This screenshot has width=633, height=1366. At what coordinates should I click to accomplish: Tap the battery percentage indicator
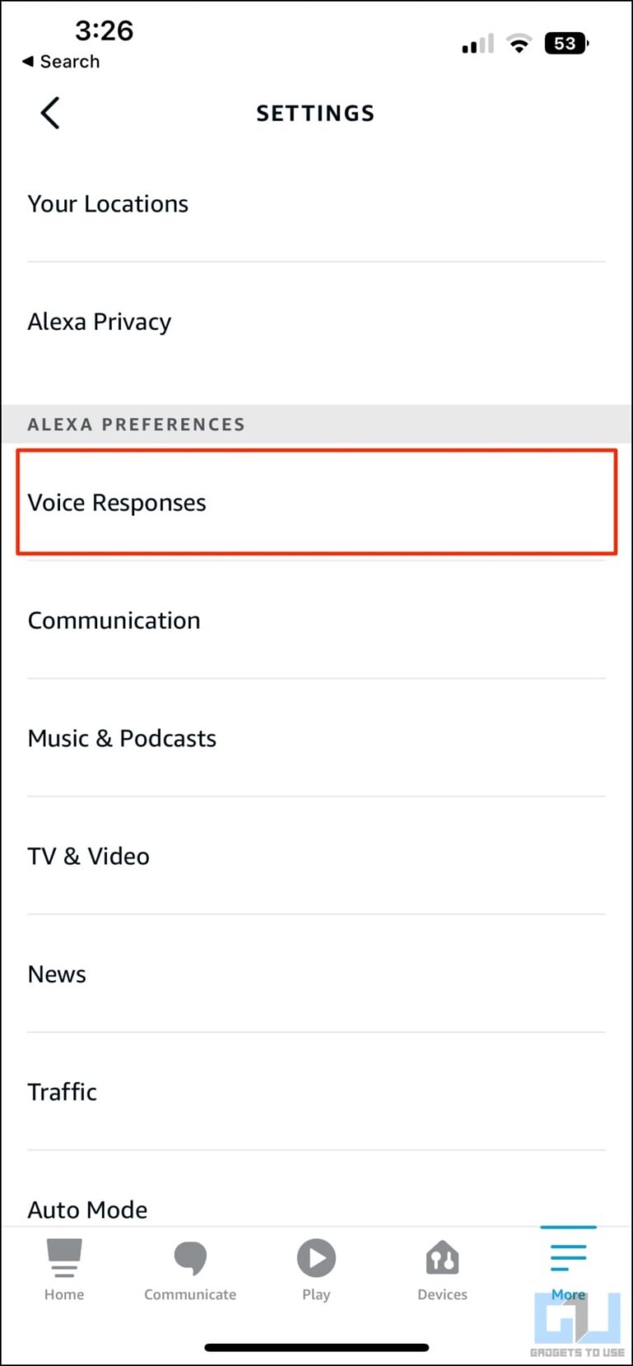(x=565, y=43)
